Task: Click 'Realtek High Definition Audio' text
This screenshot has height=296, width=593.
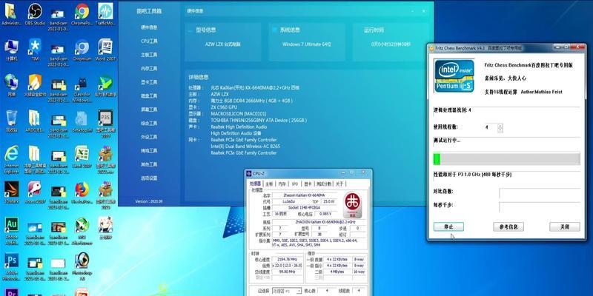Action: tap(239, 127)
